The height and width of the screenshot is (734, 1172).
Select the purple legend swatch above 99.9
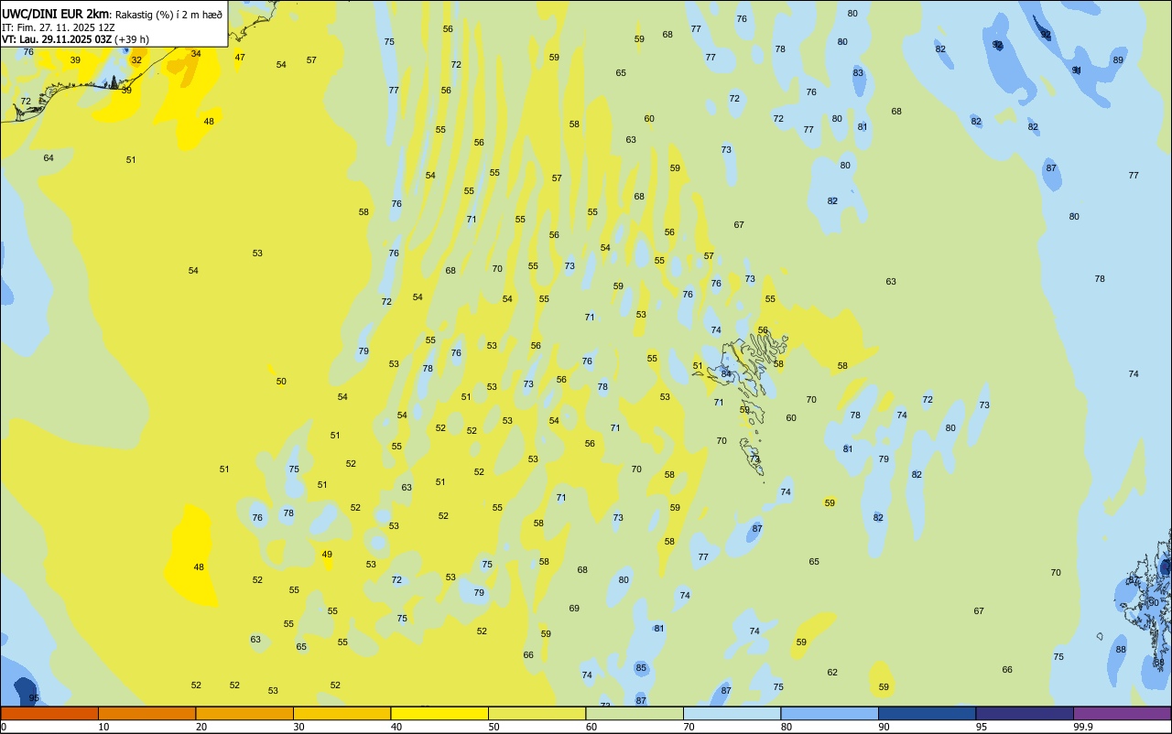[x=1122, y=713]
